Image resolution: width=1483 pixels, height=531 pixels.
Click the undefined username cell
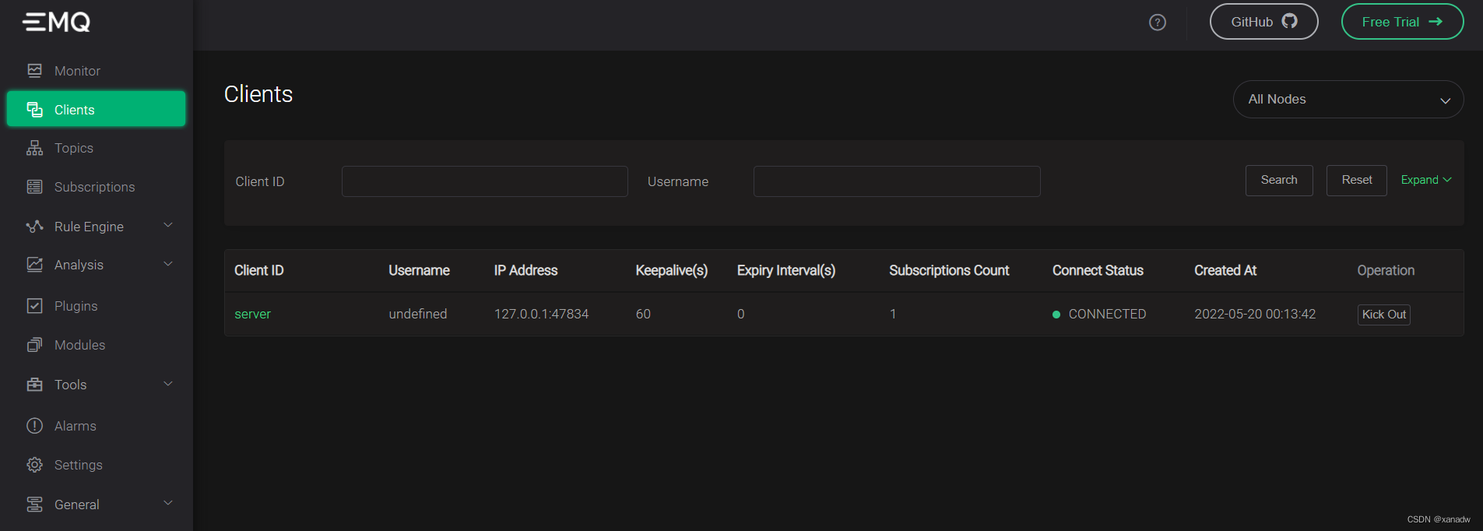click(418, 314)
